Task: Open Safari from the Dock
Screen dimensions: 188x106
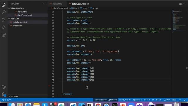Action: click(x=28, y=105)
